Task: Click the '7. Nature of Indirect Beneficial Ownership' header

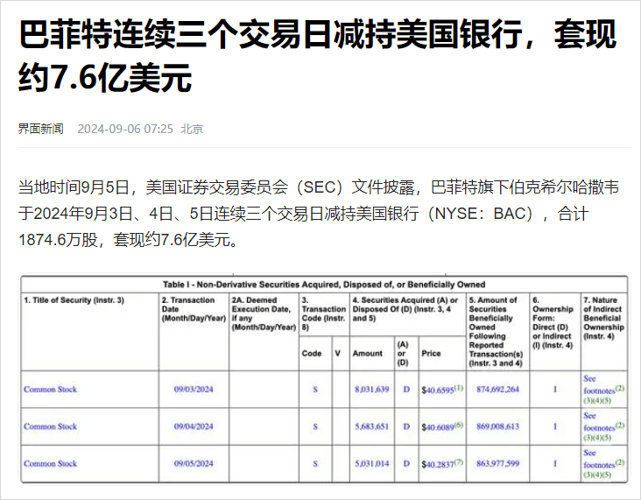Action: pyautogui.click(x=604, y=318)
